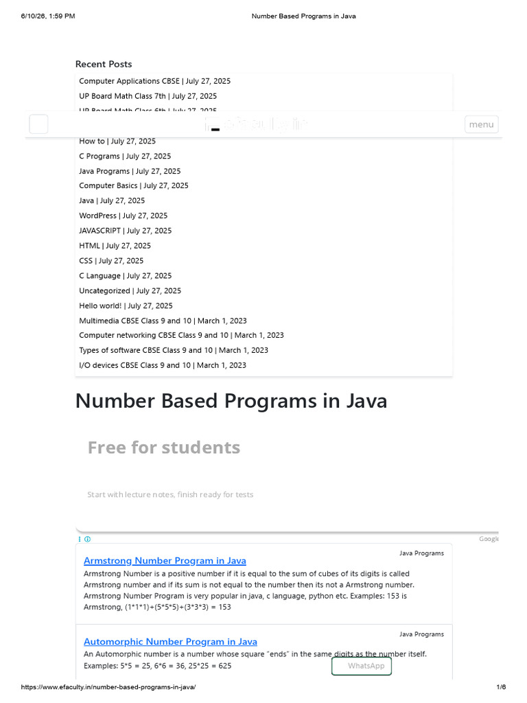
Task: Open Armstrong Number Program in Java link
Action: point(165,561)
